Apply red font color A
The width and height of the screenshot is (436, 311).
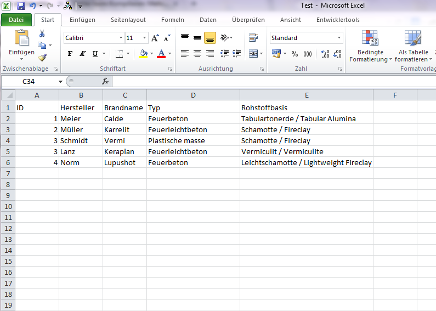[161, 54]
